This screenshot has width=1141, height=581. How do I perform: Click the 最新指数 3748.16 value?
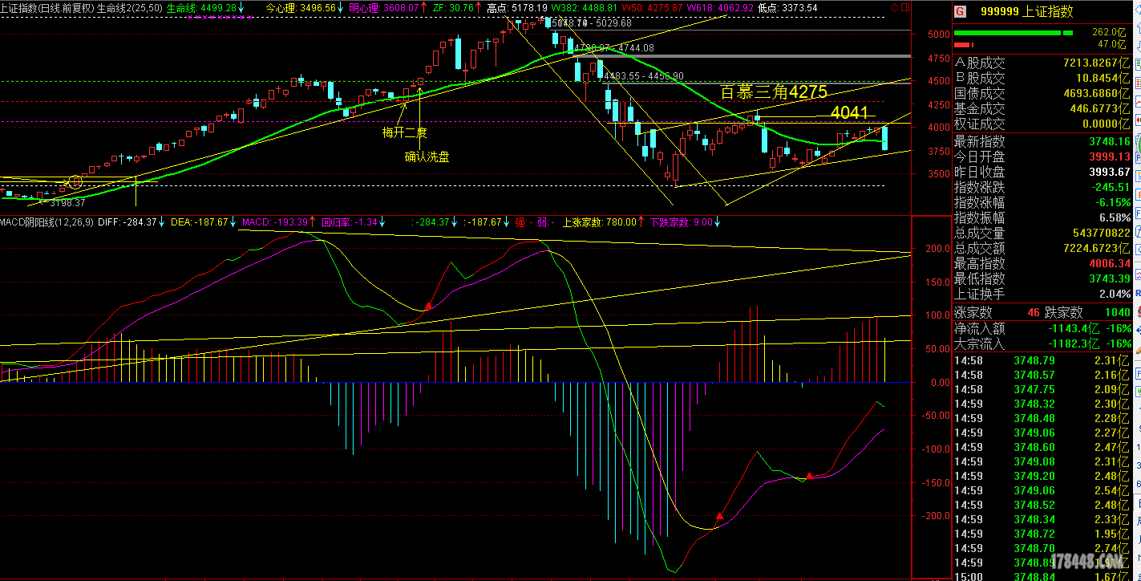click(1110, 141)
